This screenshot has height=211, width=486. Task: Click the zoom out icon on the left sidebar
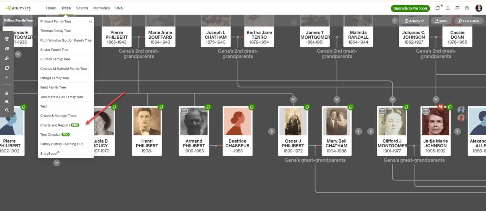pyautogui.click(x=7, y=110)
